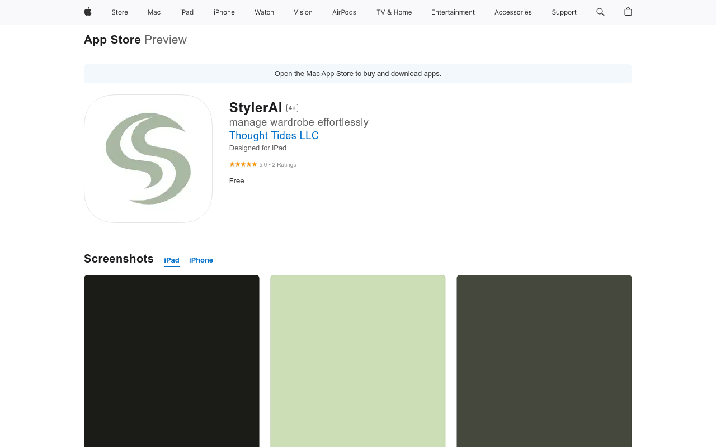Click the Apple logo icon
Viewport: 716px width, 447px height.
pos(88,12)
